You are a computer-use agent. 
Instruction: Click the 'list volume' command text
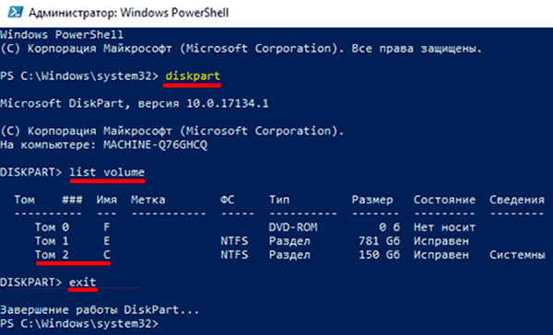pos(107,172)
